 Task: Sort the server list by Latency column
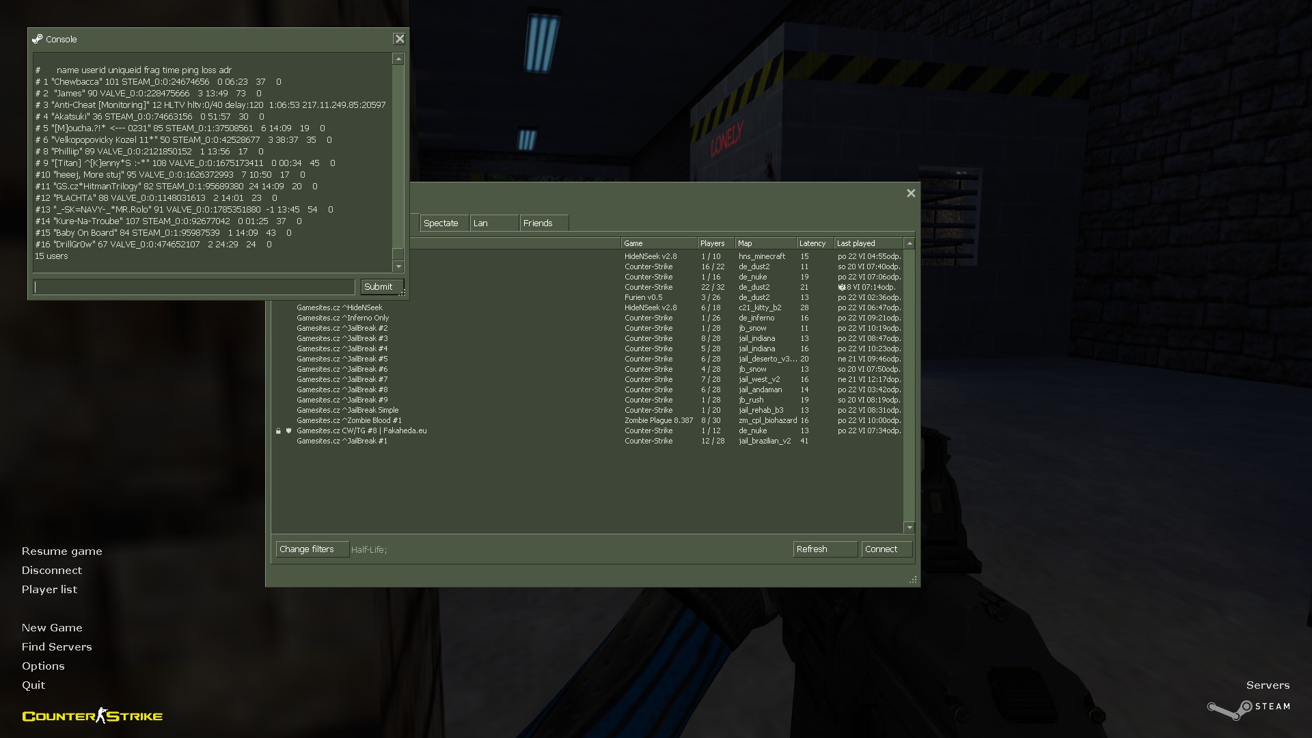813,243
